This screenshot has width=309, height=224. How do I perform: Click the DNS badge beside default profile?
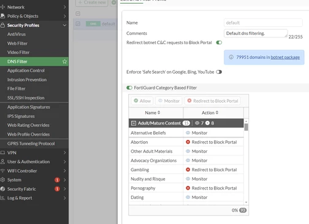(x=93, y=24)
